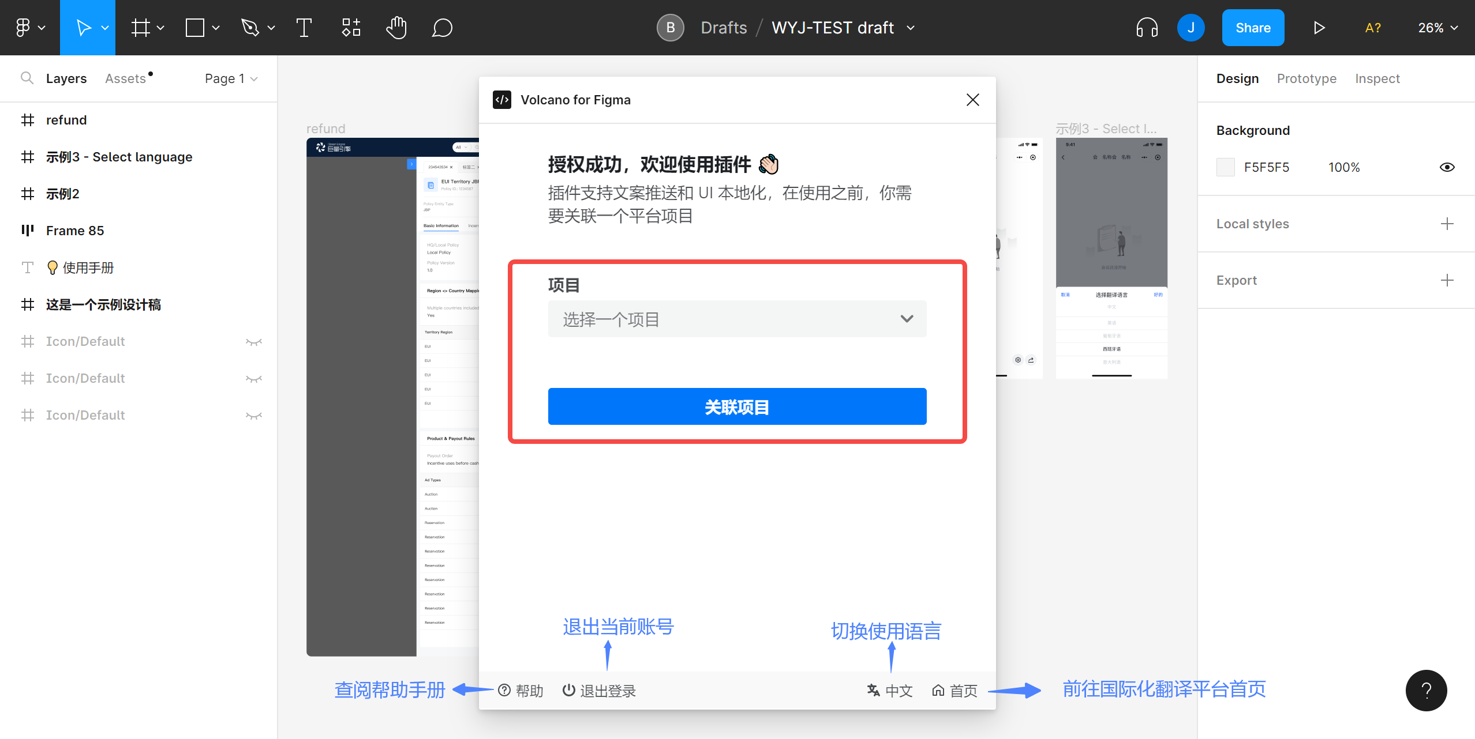Viewport: 1475px width, 739px height.
Task: Open Figma main menu logo
Action: coord(23,28)
